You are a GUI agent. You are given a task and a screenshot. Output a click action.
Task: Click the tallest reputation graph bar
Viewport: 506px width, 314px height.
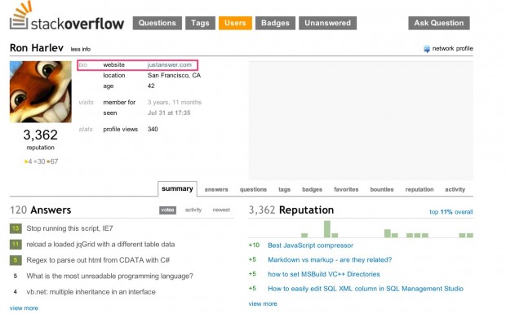[327, 229]
